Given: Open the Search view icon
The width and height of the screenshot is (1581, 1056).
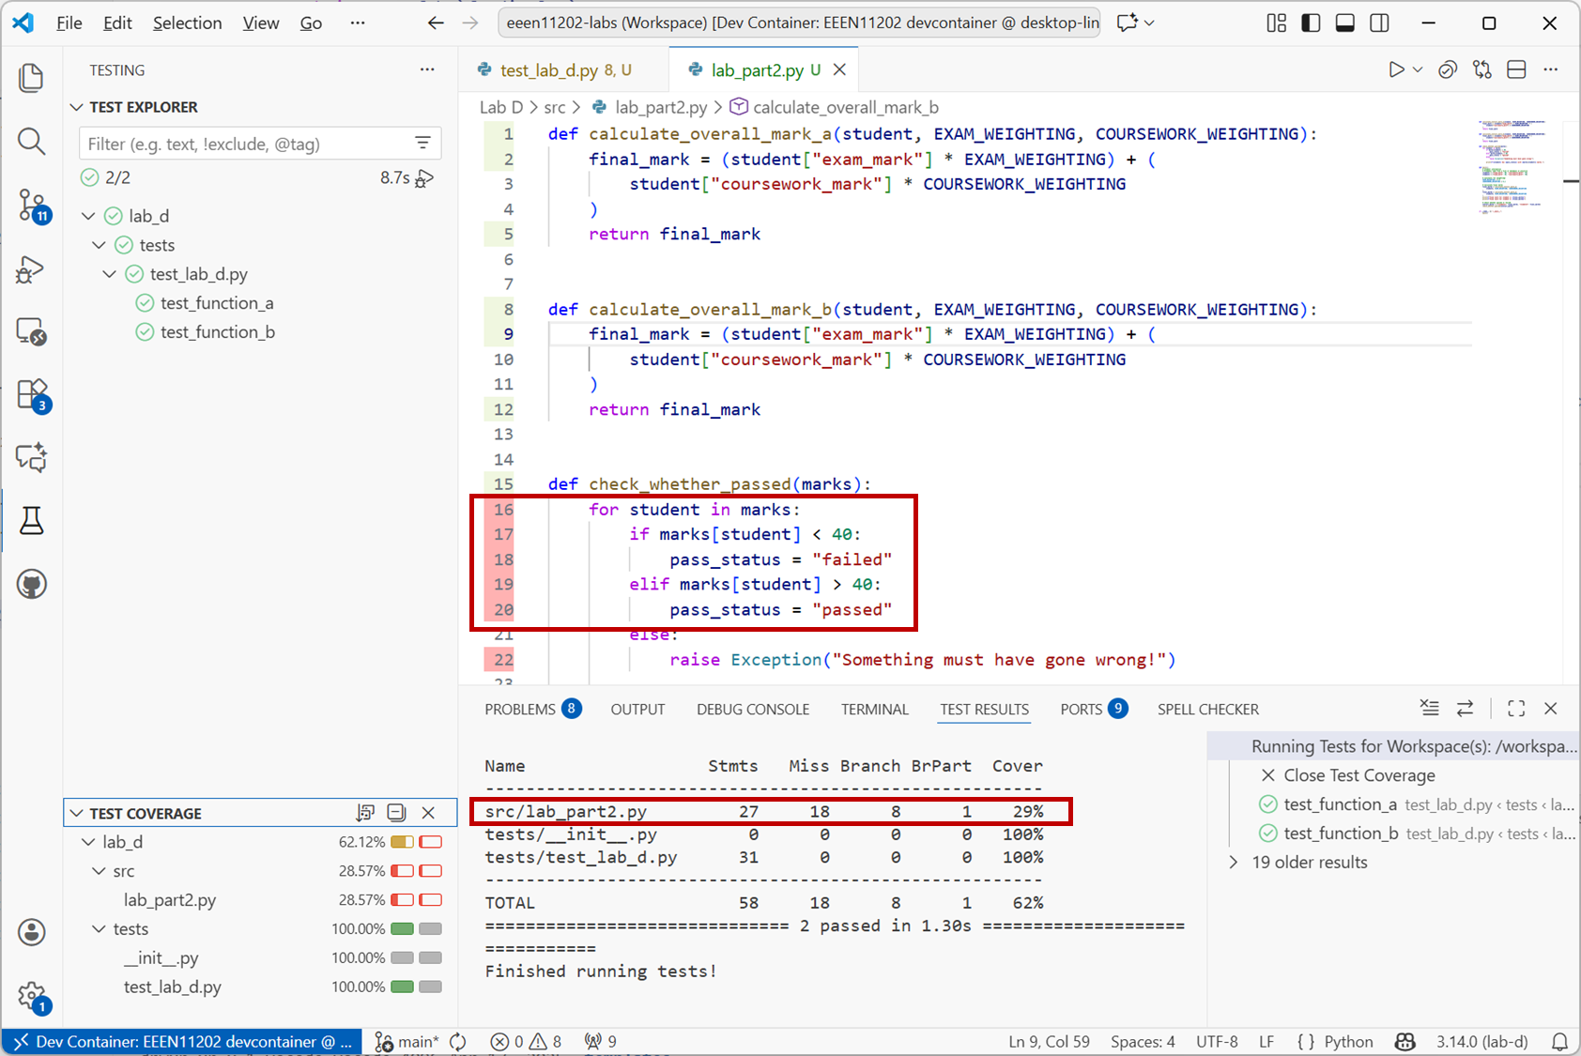Looking at the screenshot, I should coord(31,142).
